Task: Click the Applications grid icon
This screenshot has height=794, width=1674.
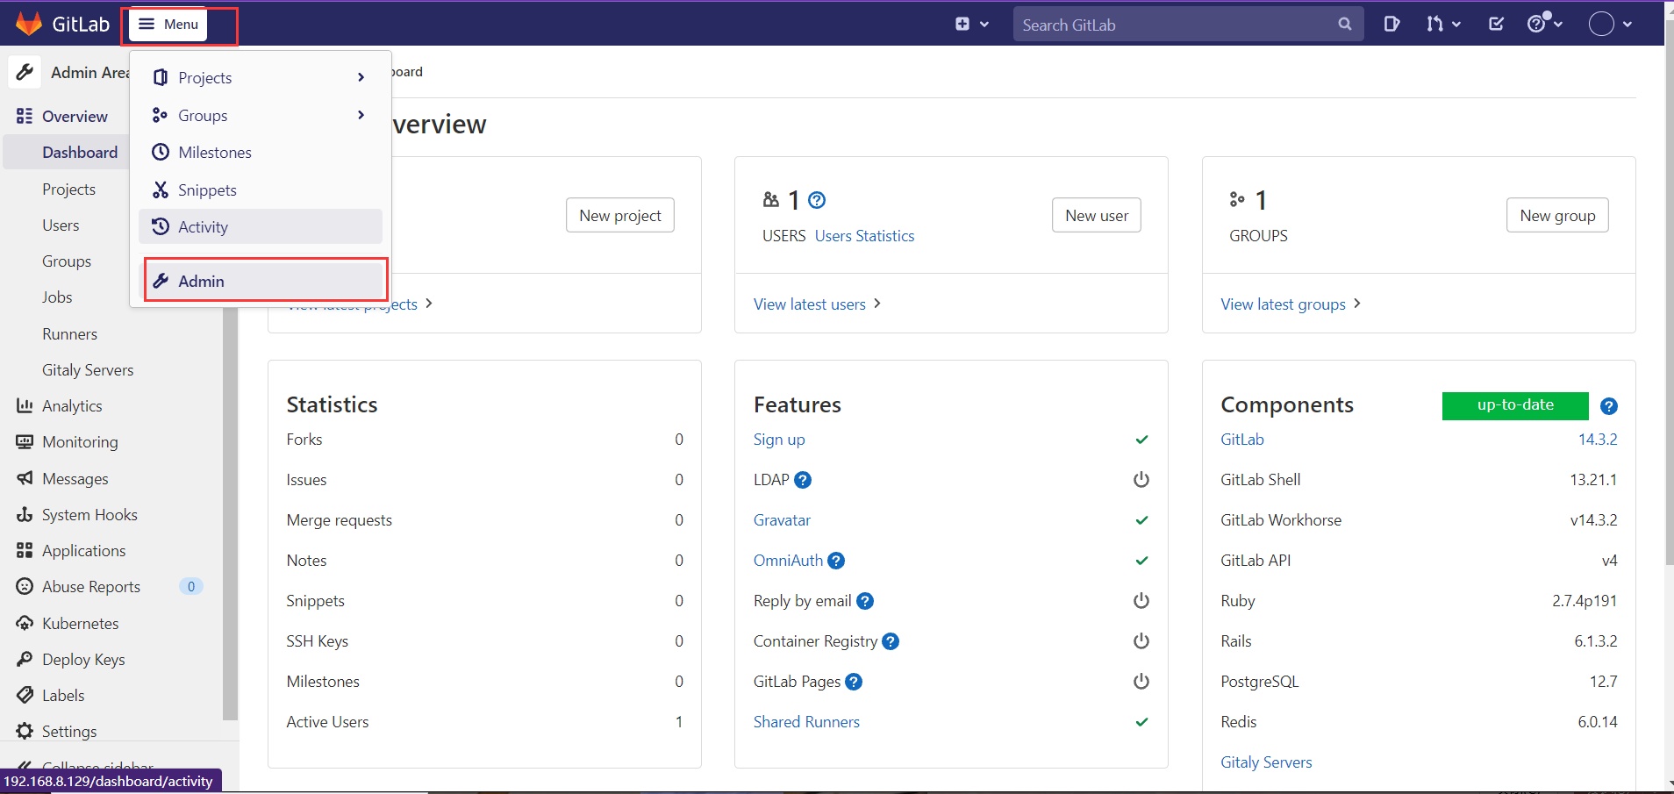Action: [x=25, y=550]
